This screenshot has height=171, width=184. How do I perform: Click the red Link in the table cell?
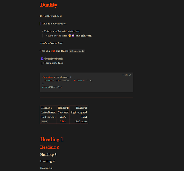pyautogui.click(x=63, y=121)
